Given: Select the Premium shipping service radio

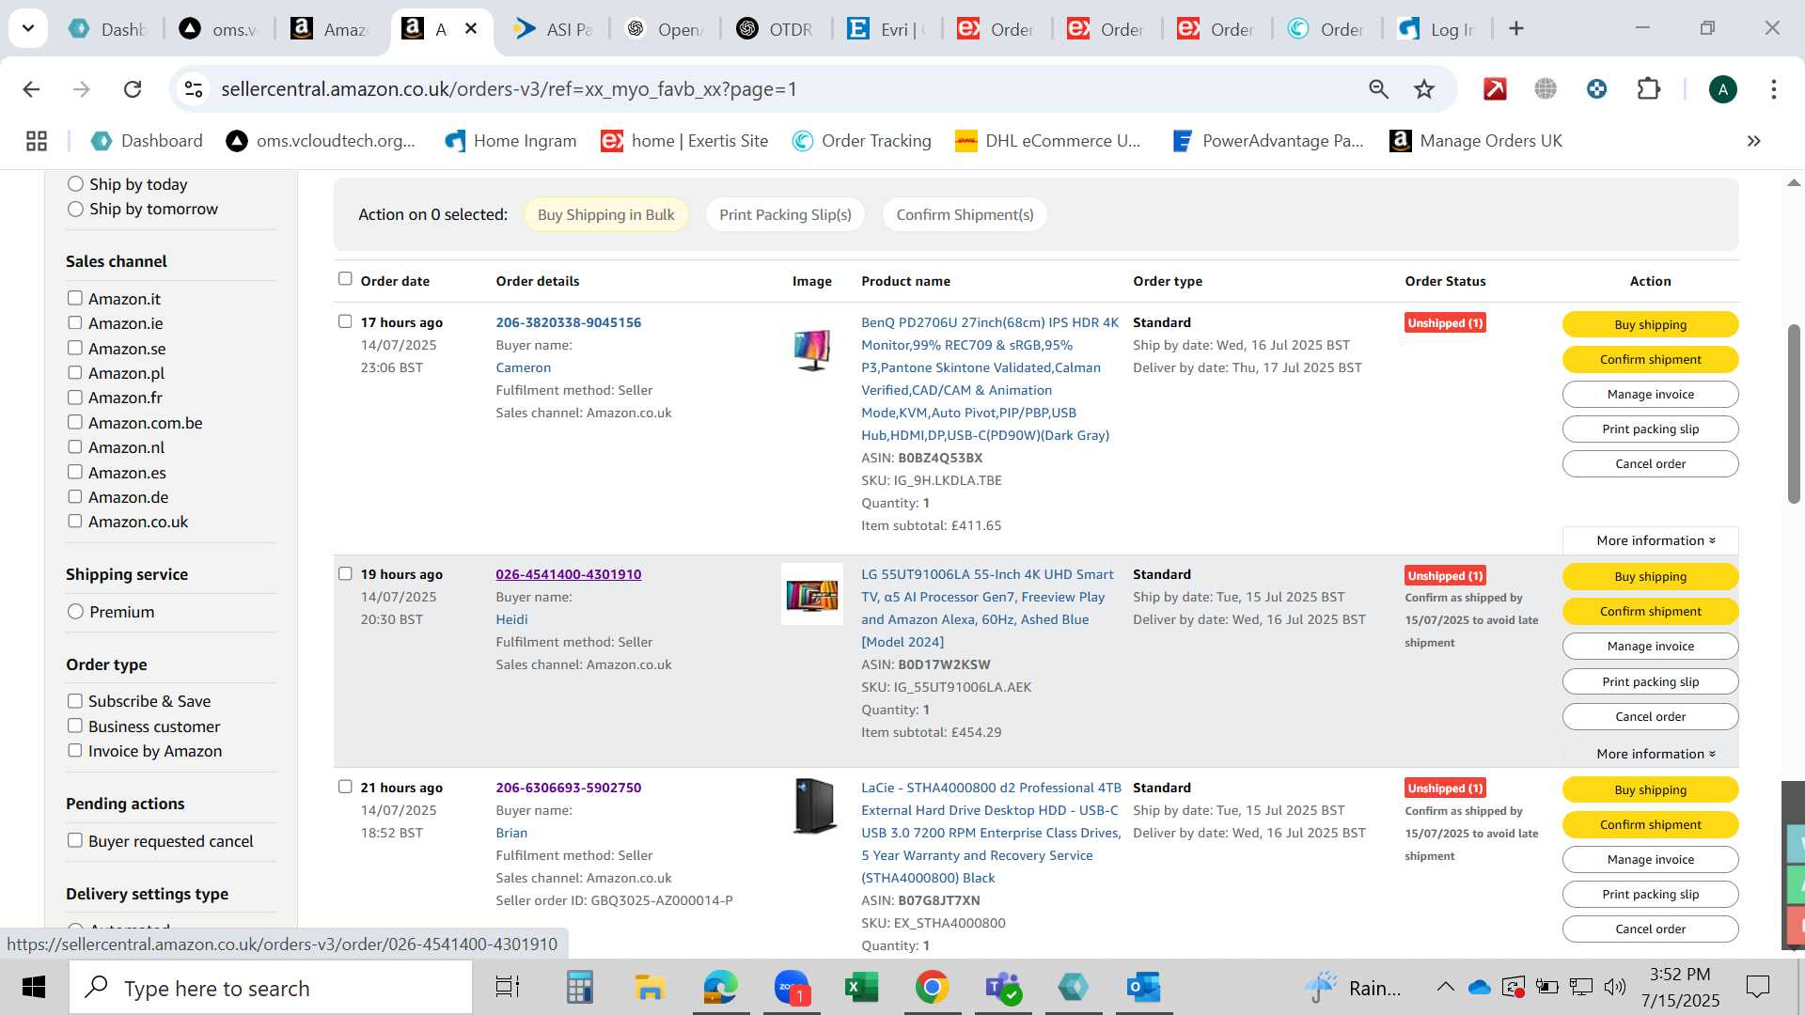Looking at the screenshot, I should 75,612.
